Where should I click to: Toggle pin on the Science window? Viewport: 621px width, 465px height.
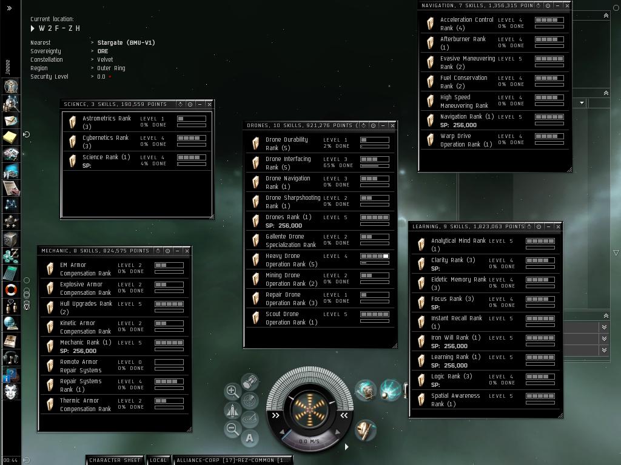tap(190, 104)
